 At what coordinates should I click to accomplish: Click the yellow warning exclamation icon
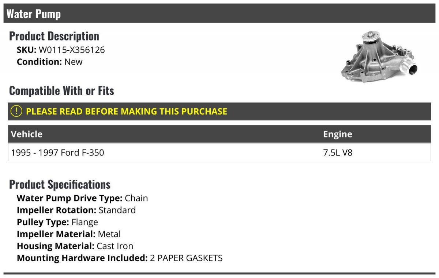tap(16, 111)
